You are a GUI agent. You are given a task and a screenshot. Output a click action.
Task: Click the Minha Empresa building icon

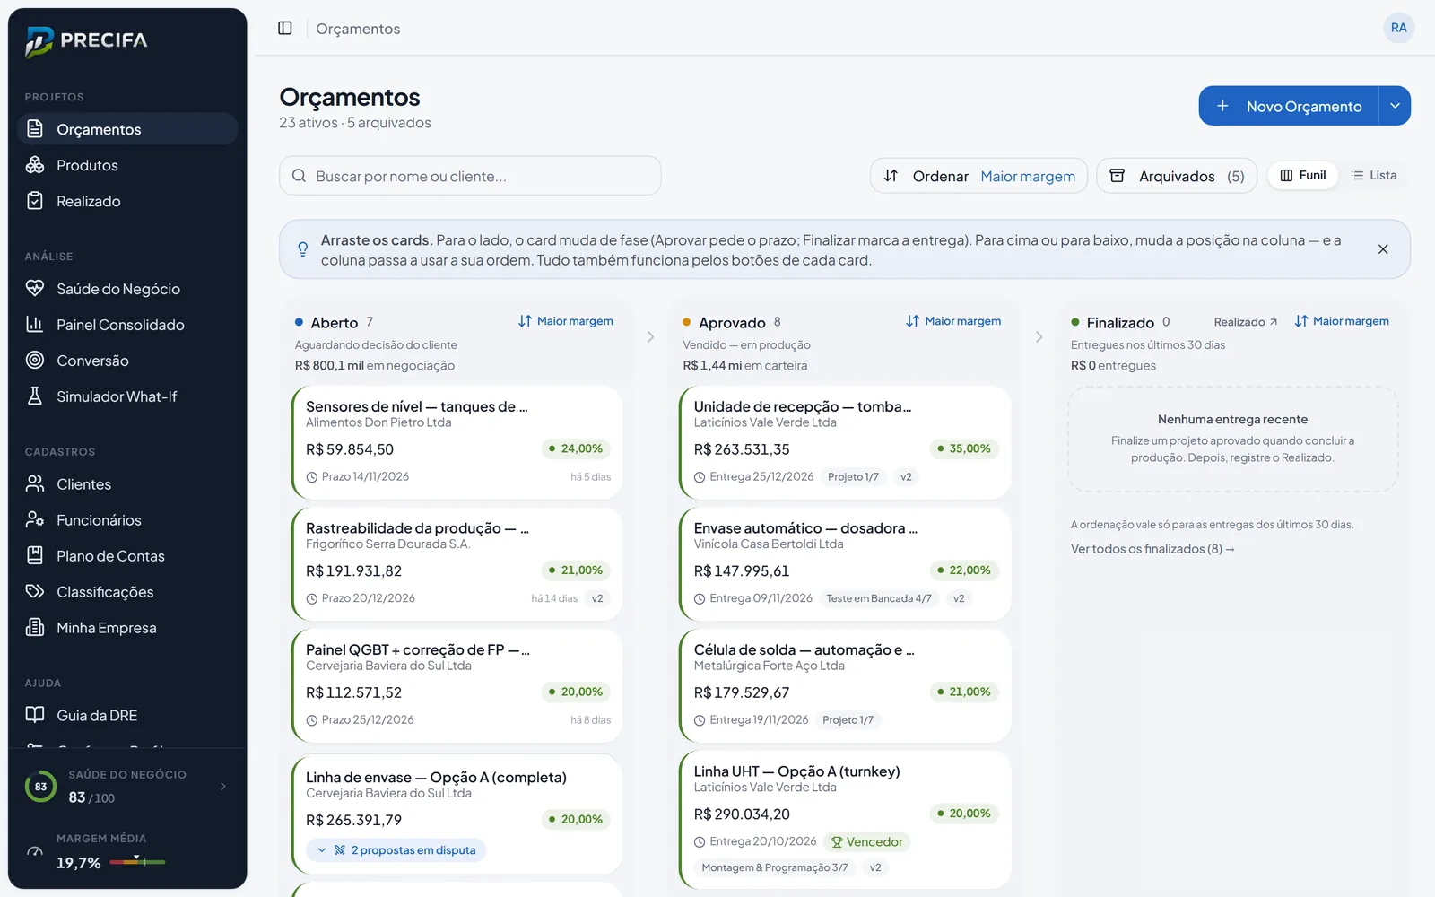(35, 628)
